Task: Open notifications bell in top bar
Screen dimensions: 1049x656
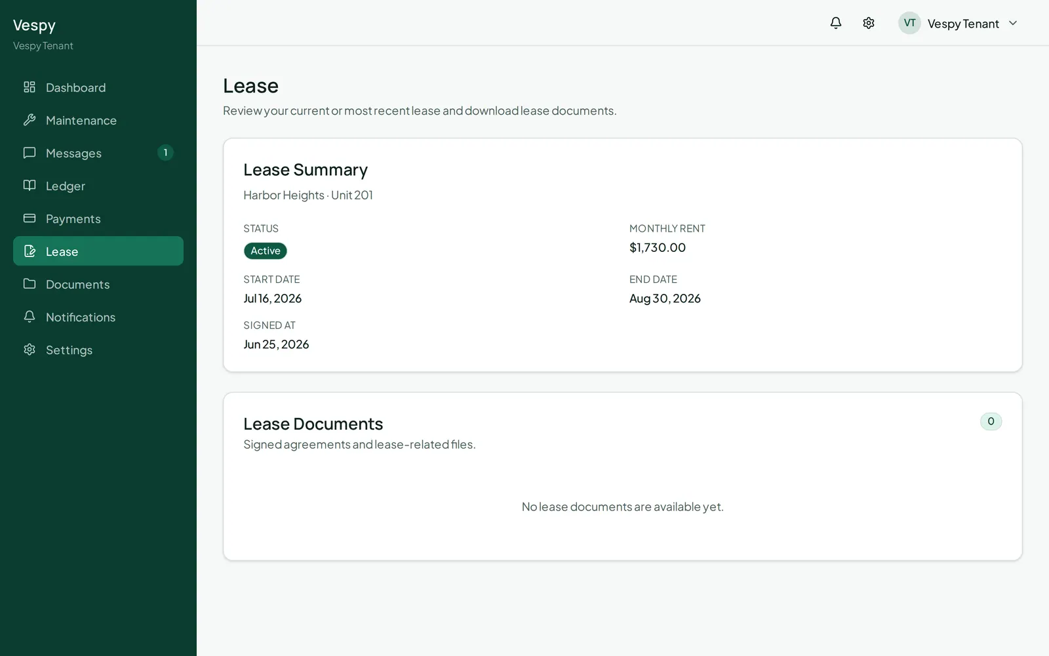Action: click(836, 23)
